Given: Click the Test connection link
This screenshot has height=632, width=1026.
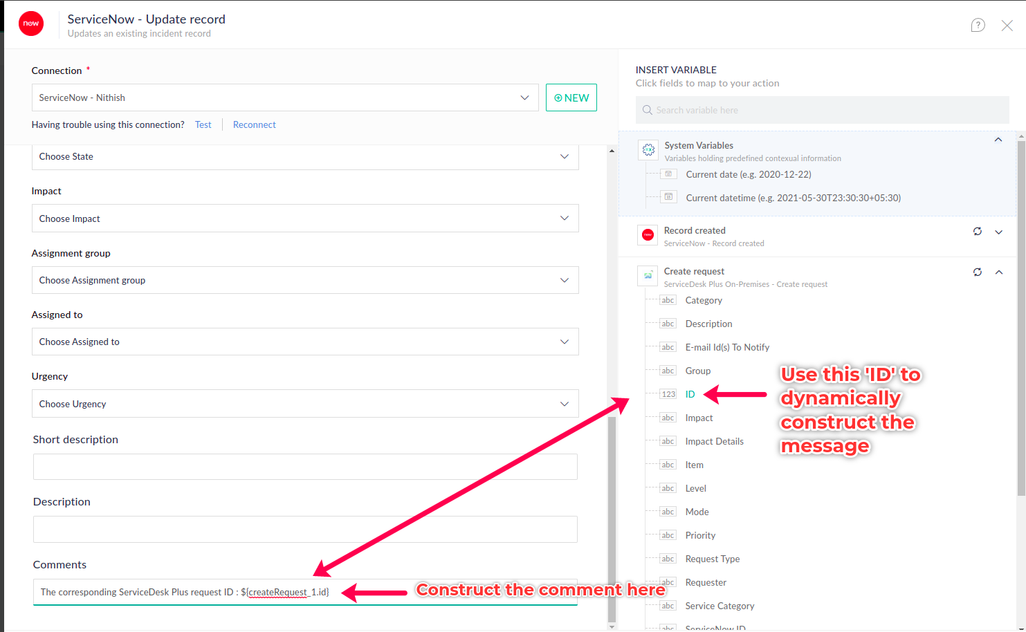Looking at the screenshot, I should coord(203,124).
